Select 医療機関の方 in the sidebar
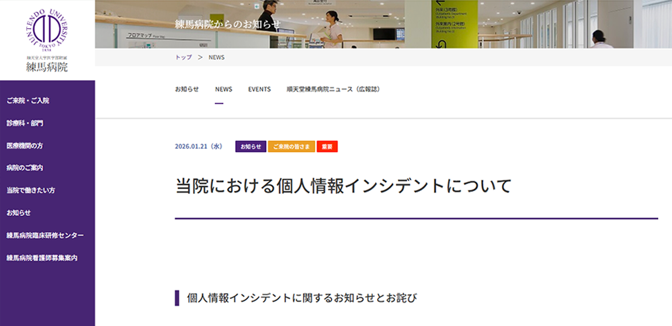Image resolution: width=672 pixels, height=326 pixels. click(25, 146)
